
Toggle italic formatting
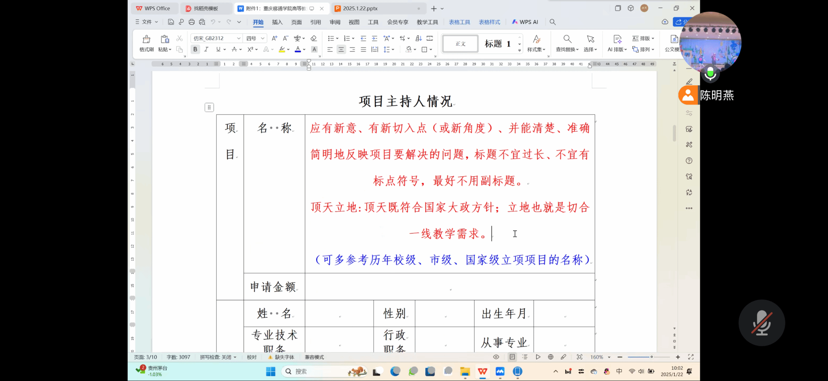[206, 49]
